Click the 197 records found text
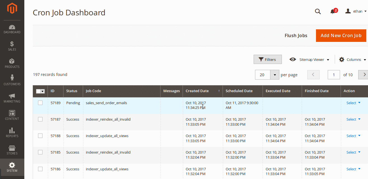Screen dimensions: 368x179 (x=50, y=75)
